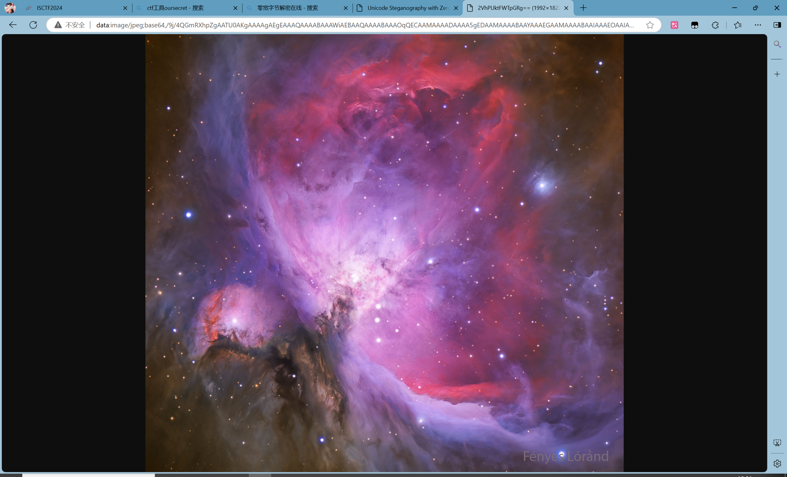Open a new tab
787x477 pixels.
tap(583, 8)
